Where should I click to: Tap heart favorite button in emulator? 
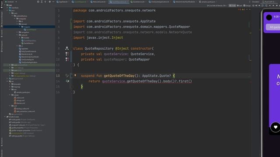pos(276,127)
